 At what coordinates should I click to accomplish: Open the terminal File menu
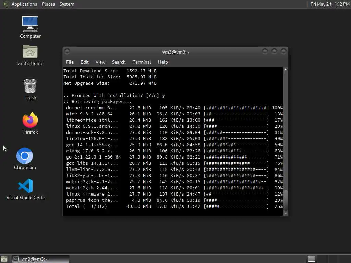70,62
